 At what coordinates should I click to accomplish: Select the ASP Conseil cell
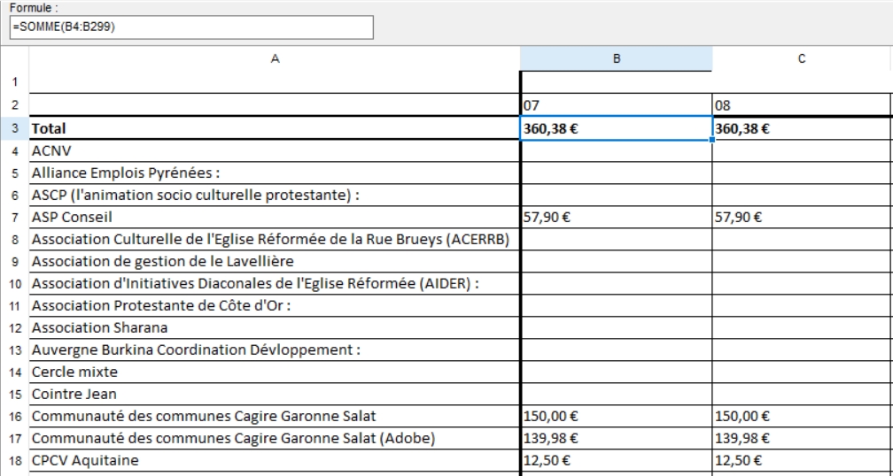click(275, 217)
